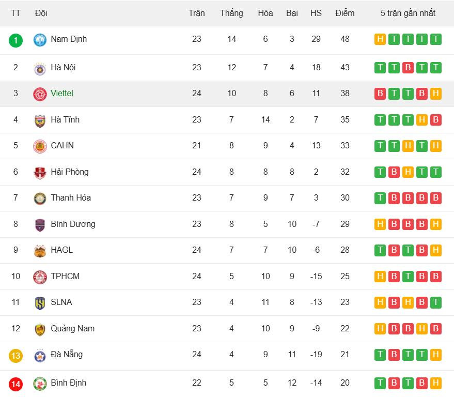The width and height of the screenshot is (454, 397).
Task: Select the Bình Dương team name
Action: click(x=73, y=224)
